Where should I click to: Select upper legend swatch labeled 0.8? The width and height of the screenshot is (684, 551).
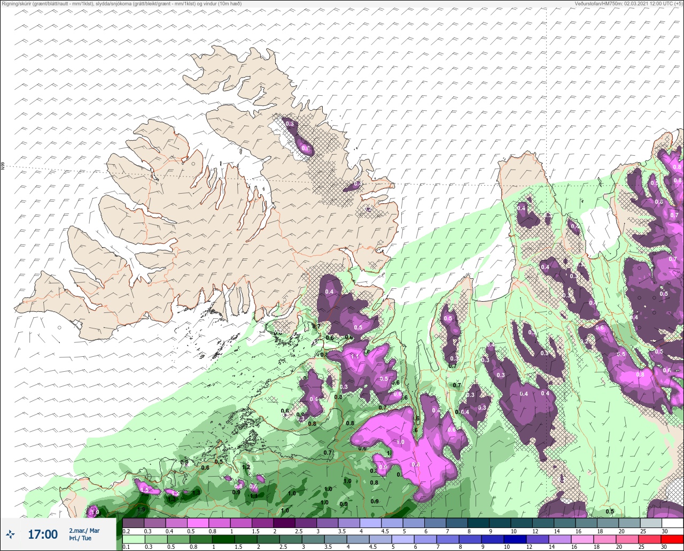coord(220,523)
